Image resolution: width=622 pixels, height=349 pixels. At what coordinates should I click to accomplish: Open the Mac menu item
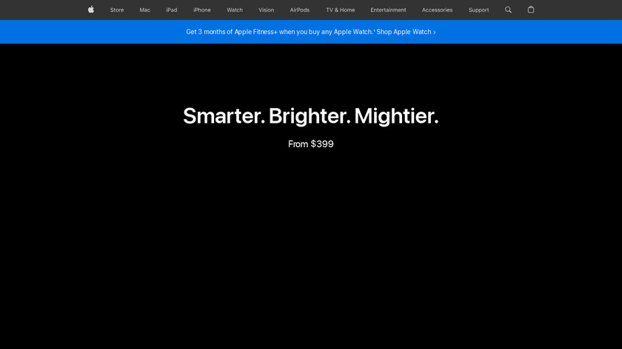coord(145,10)
